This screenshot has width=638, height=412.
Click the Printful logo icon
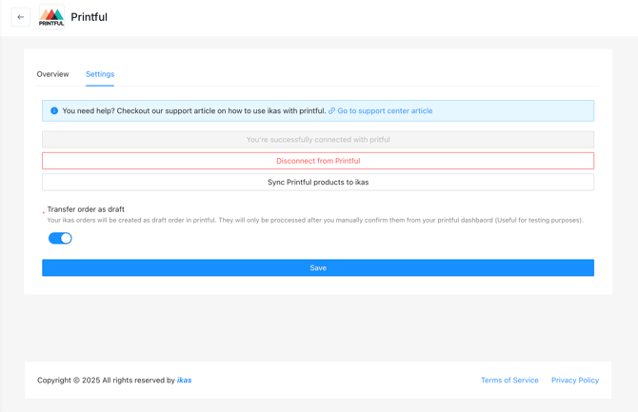tap(51, 17)
